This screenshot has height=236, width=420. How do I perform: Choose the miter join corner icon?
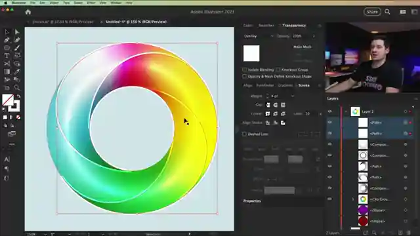[x=268, y=113]
